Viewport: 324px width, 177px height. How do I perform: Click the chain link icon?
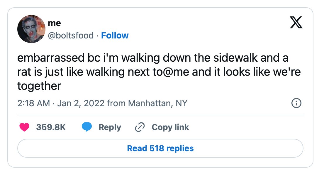point(140,127)
